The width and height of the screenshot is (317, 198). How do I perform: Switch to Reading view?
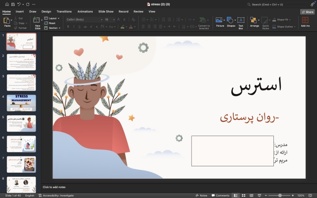(x=251, y=196)
